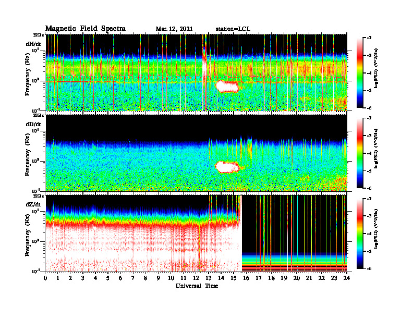The image size is (413, 319).
Task: Click the black data-gap region in the dZ/dt spectrogram
Action: (294, 224)
